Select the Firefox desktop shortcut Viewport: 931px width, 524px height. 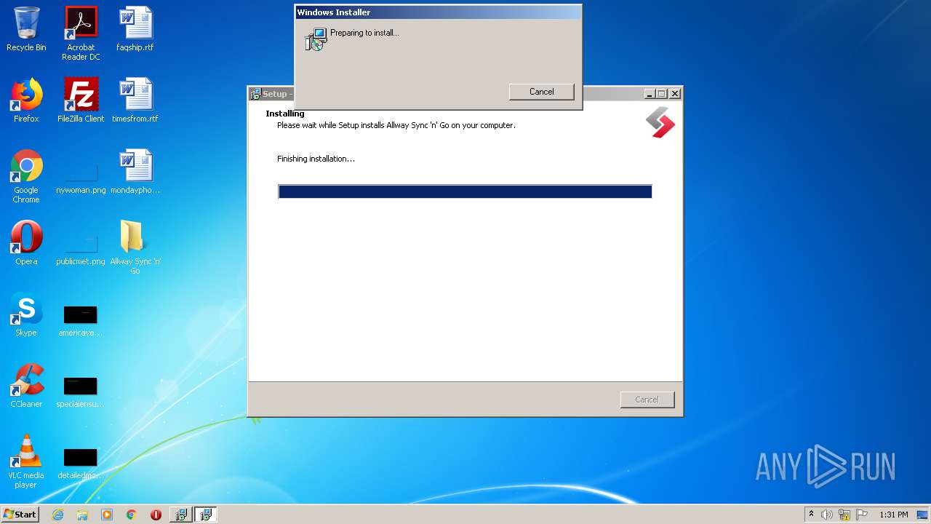[x=26, y=100]
